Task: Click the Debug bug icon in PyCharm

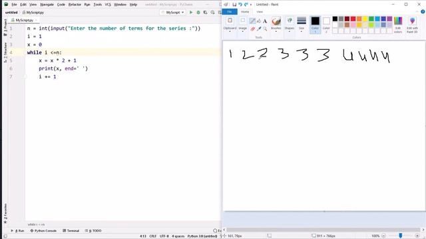Action: coord(198,13)
